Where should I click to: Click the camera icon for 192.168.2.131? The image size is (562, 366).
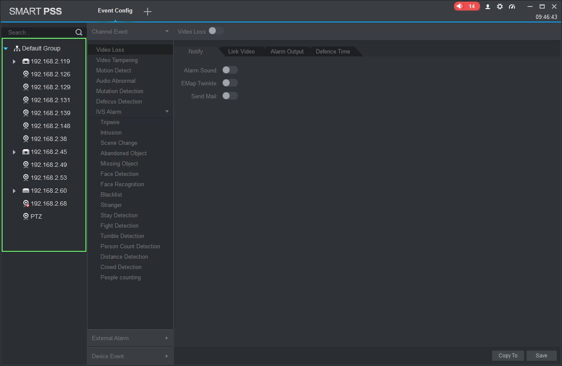pyautogui.click(x=26, y=100)
